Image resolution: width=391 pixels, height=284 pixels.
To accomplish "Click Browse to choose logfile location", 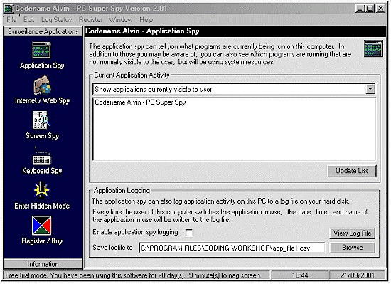I will [352, 248].
